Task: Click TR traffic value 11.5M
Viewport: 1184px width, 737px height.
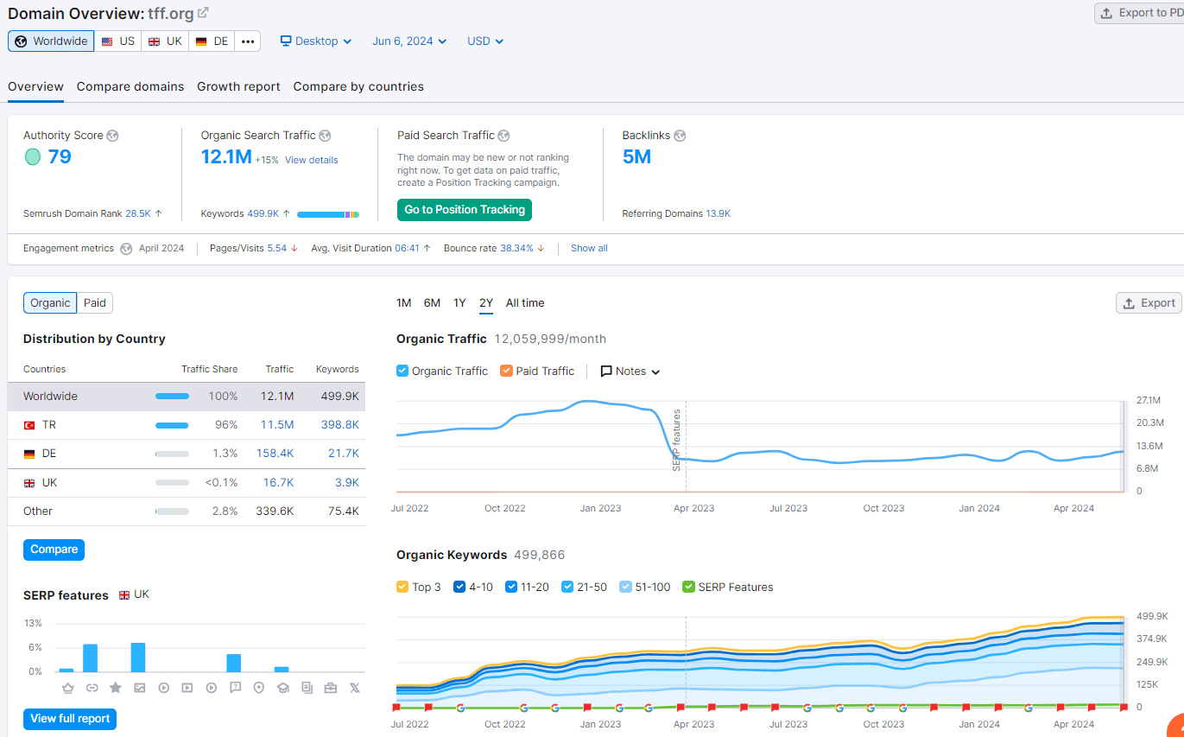Action: (277, 425)
